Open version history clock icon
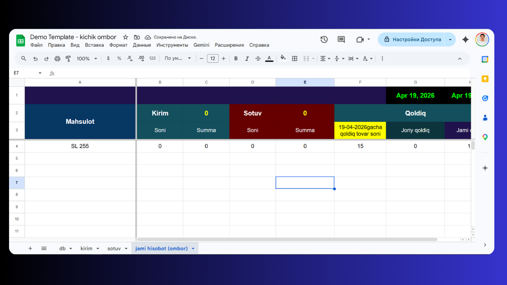The height and width of the screenshot is (285, 507). [x=324, y=40]
